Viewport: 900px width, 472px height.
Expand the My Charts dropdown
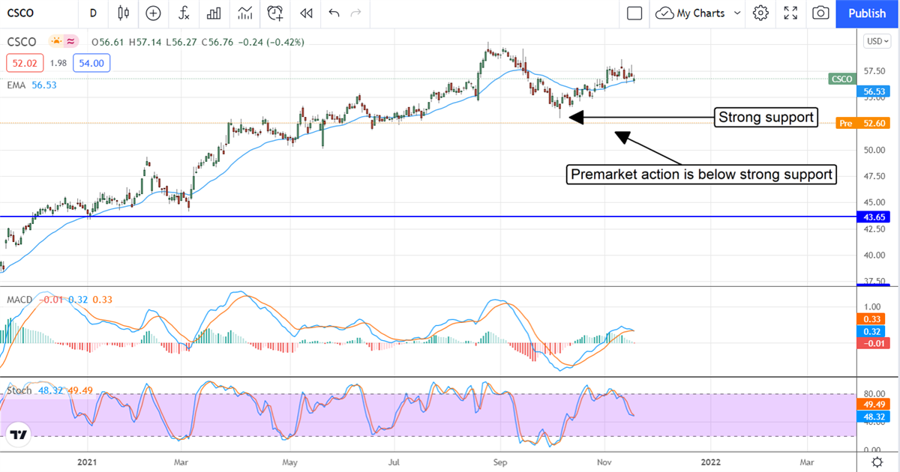(698, 13)
